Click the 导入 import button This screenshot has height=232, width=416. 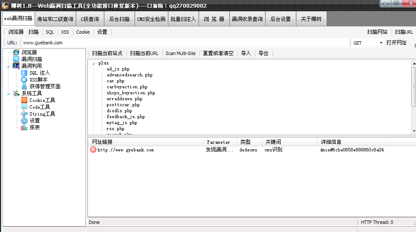point(246,53)
